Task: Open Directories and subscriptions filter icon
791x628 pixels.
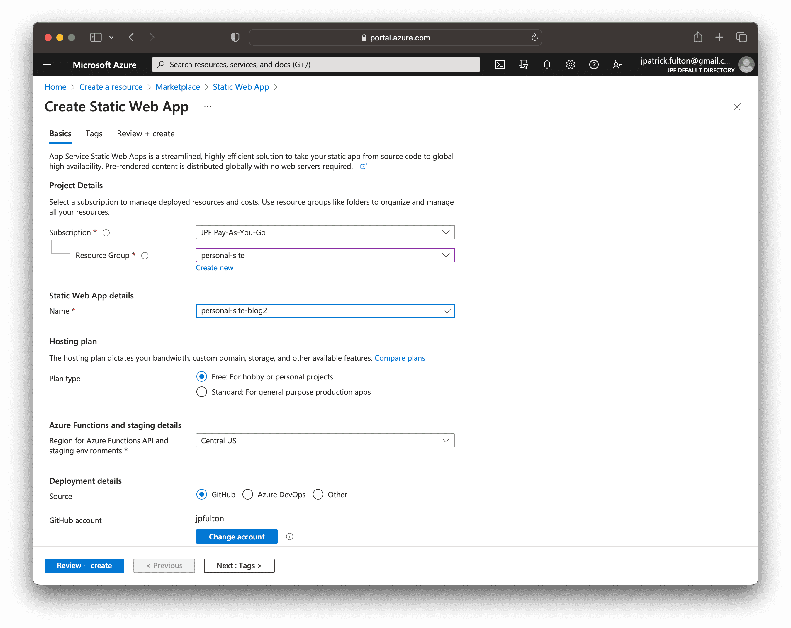Action: tap(524, 65)
